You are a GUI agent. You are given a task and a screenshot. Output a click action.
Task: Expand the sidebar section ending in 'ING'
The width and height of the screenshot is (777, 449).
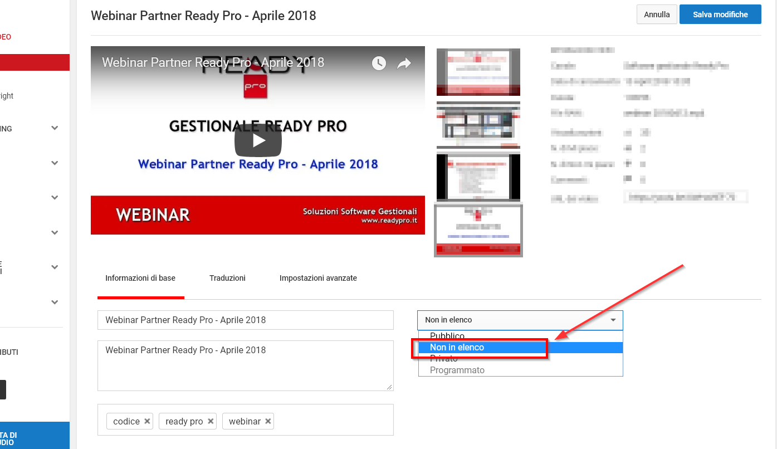(55, 128)
